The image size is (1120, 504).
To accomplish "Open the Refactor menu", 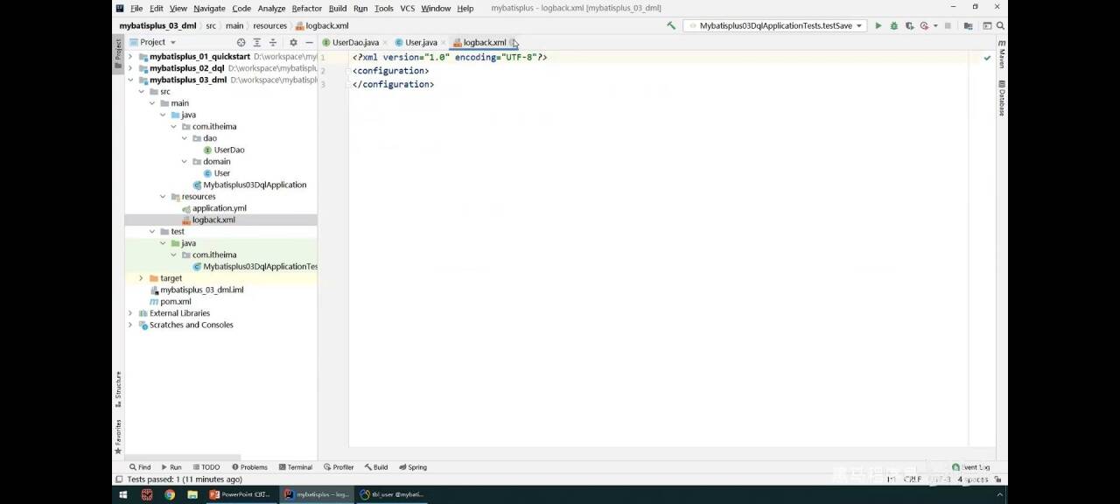I will point(306,8).
